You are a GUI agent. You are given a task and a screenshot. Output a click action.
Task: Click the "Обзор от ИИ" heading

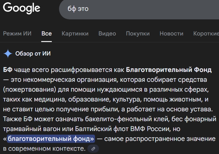pyautogui.click(x=33, y=54)
